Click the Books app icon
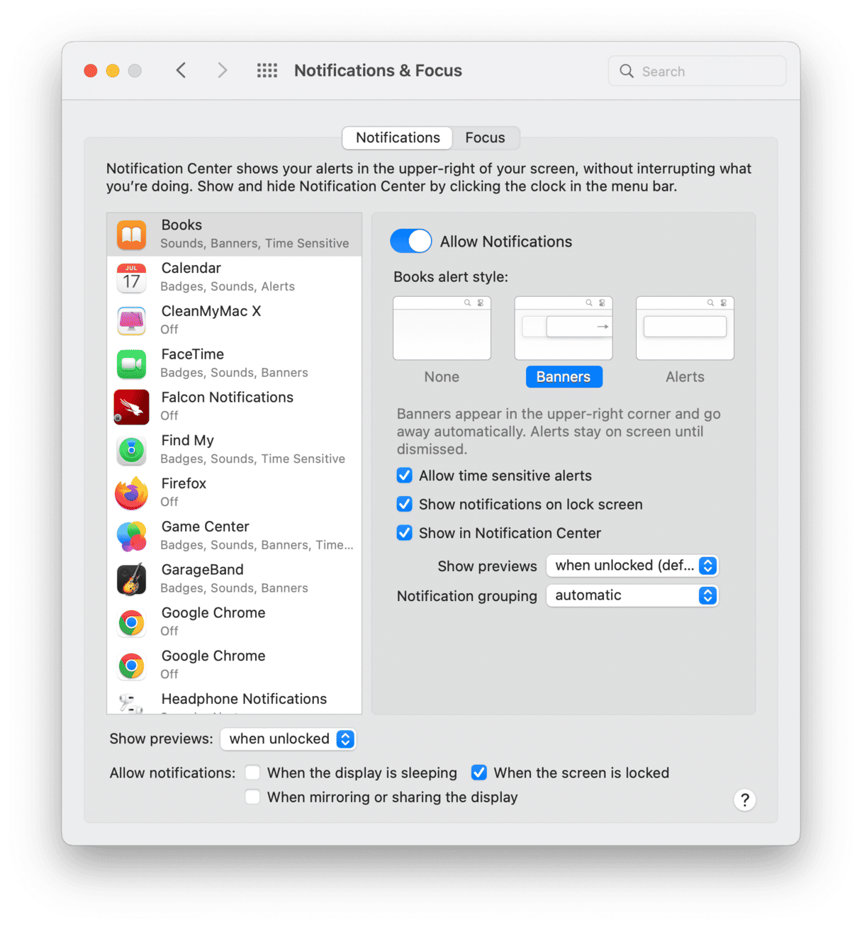 tap(132, 235)
